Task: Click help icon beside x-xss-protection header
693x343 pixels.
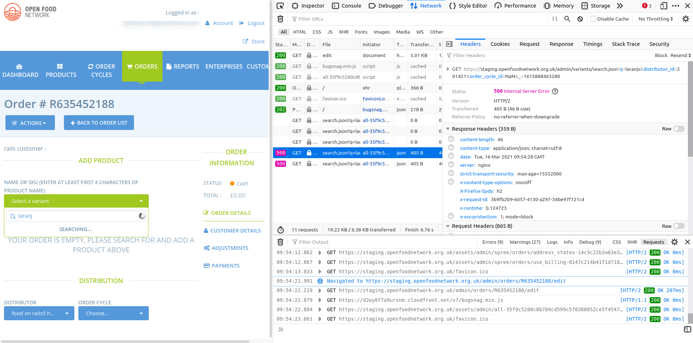Action: [451, 216]
